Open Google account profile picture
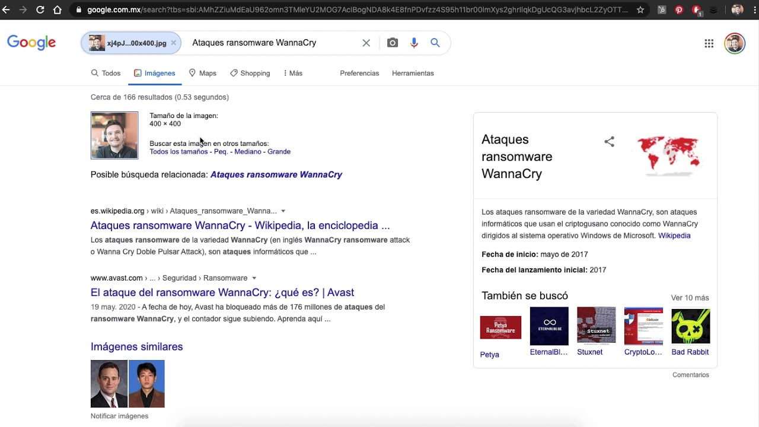The height and width of the screenshot is (427, 759). point(735,43)
